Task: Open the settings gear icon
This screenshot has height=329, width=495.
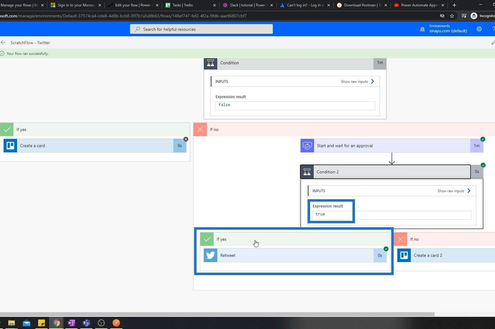Action: pyautogui.click(x=479, y=29)
